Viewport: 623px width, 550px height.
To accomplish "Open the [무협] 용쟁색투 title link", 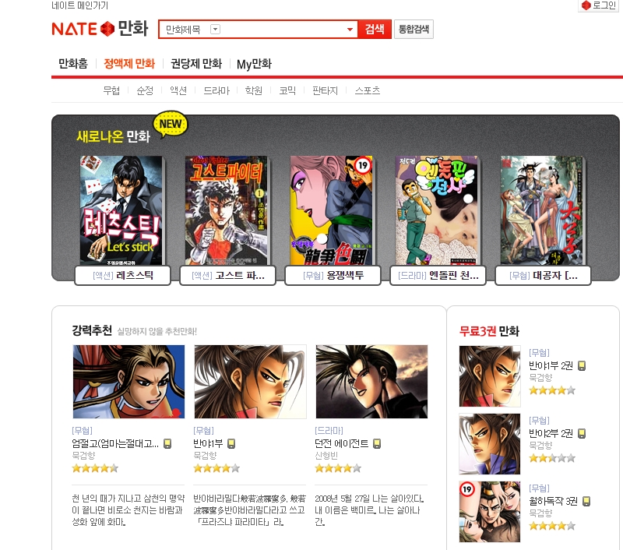I will [x=333, y=276].
